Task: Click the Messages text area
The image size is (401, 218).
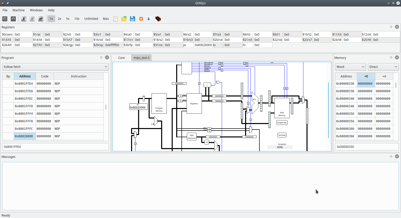Action: [200, 186]
